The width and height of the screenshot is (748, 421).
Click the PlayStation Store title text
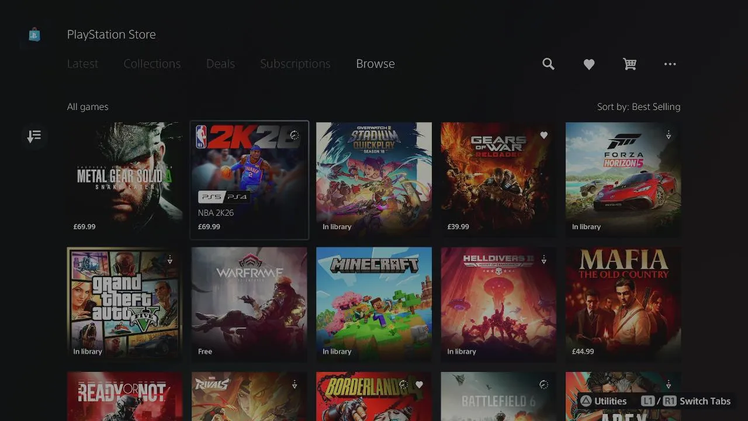[x=111, y=34]
